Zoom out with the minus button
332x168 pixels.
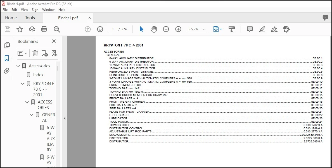point(166,29)
